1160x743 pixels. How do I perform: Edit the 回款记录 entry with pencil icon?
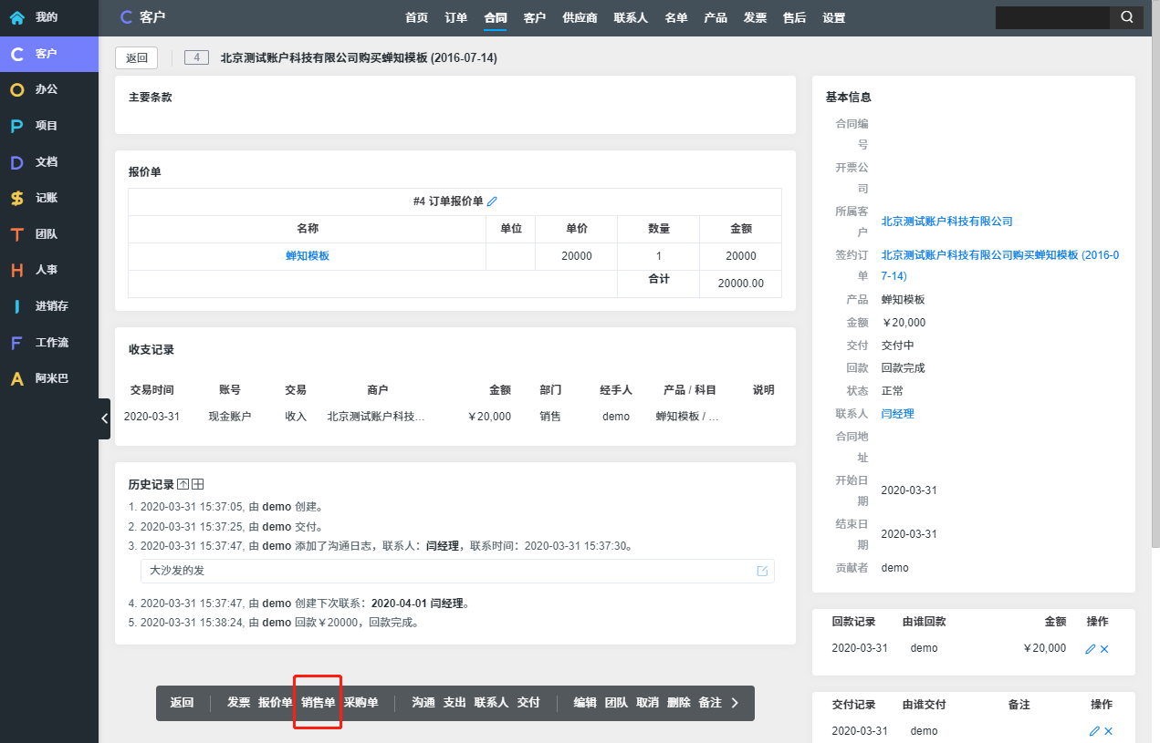pyautogui.click(x=1090, y=649)
